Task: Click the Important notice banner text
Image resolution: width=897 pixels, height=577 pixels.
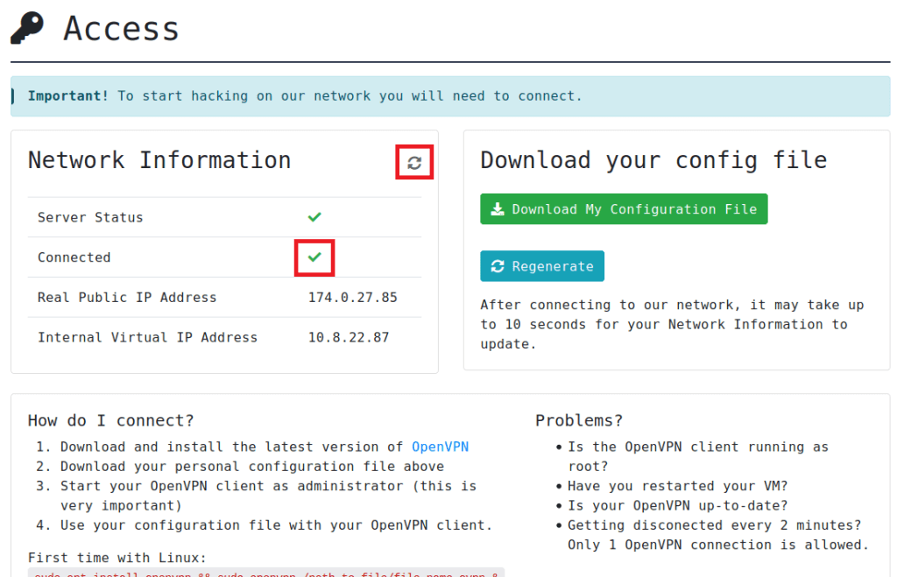Action: click(x=305, y=96)
